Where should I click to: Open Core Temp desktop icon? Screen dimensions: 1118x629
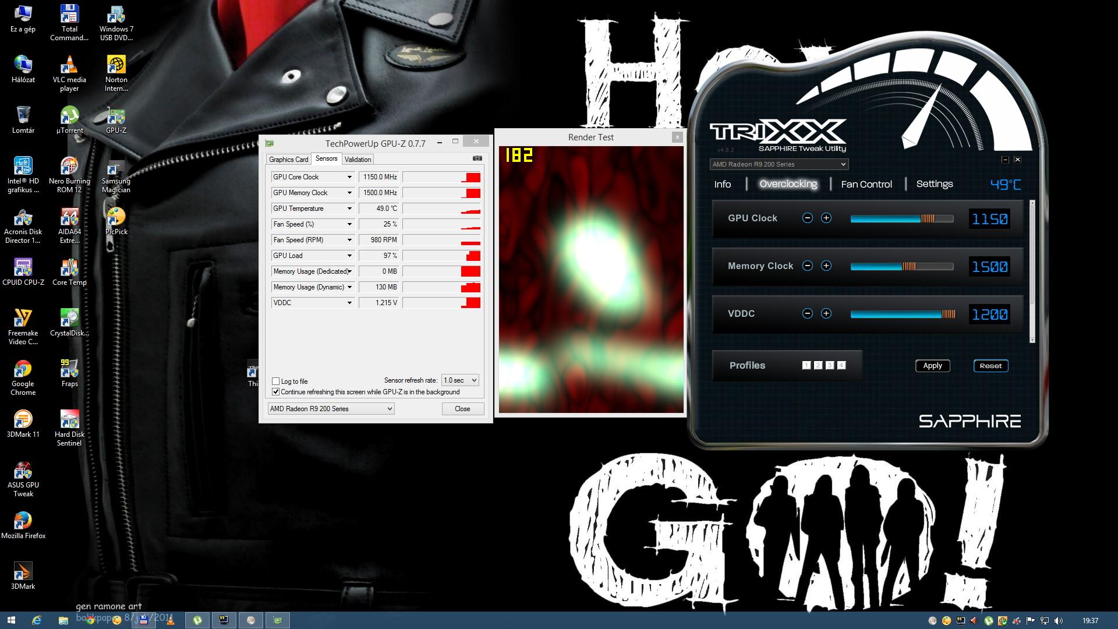pyautogui.click(x=69, y=272)
